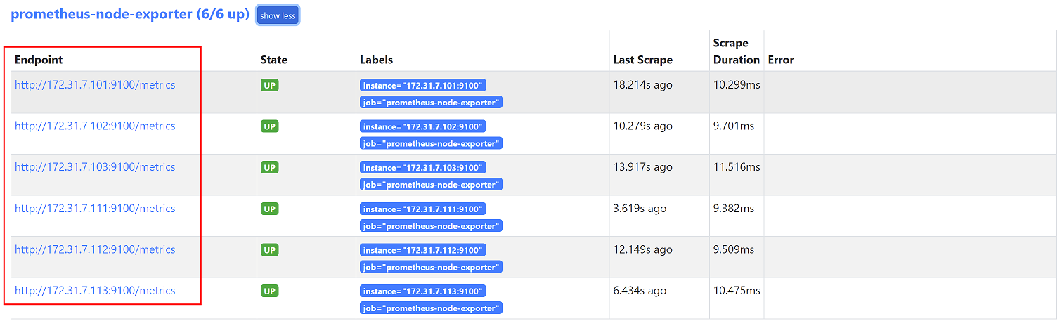Collapse the prometheus-node-exporter job heading
Image resolution: width=1062 pixels, height=321 pixels.
coord(129,14)
